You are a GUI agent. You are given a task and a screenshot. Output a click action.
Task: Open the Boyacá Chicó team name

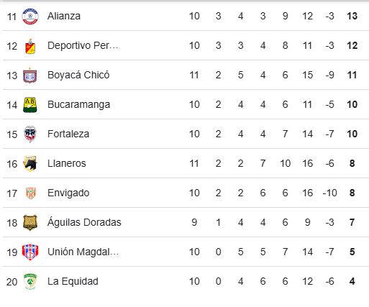point(78,75)
